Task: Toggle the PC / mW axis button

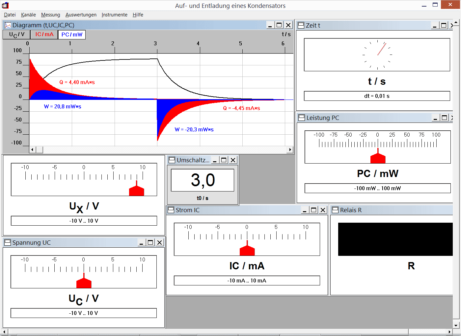Action: tap(72, 34)
